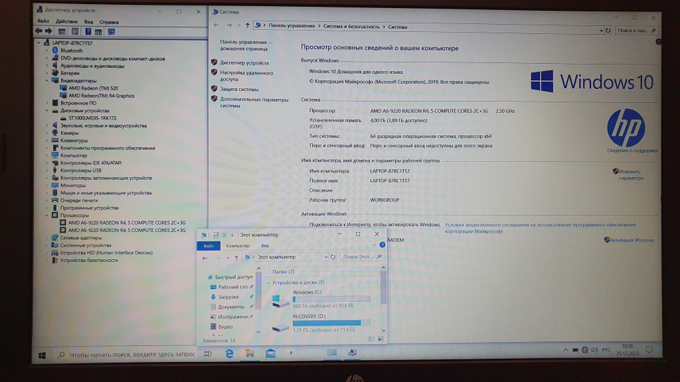Viewport: 680px width, 382px height.
Task: Expand the Bluetooth node
Action: coord(47,51)
